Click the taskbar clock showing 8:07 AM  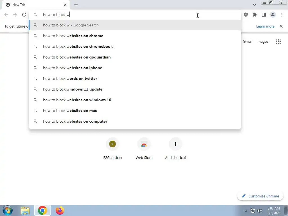(x=274, y=211)
